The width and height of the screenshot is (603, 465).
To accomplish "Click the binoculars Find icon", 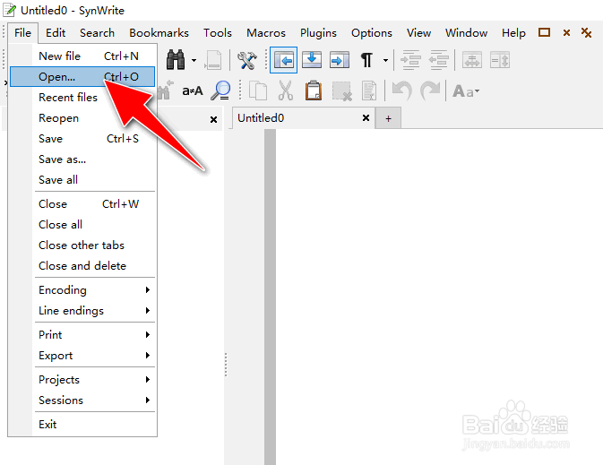I will [x=176, y=60].
